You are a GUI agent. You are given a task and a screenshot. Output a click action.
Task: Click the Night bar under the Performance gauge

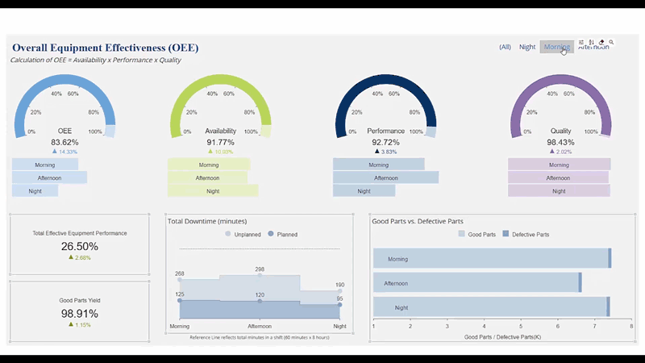tap(364, 191)
